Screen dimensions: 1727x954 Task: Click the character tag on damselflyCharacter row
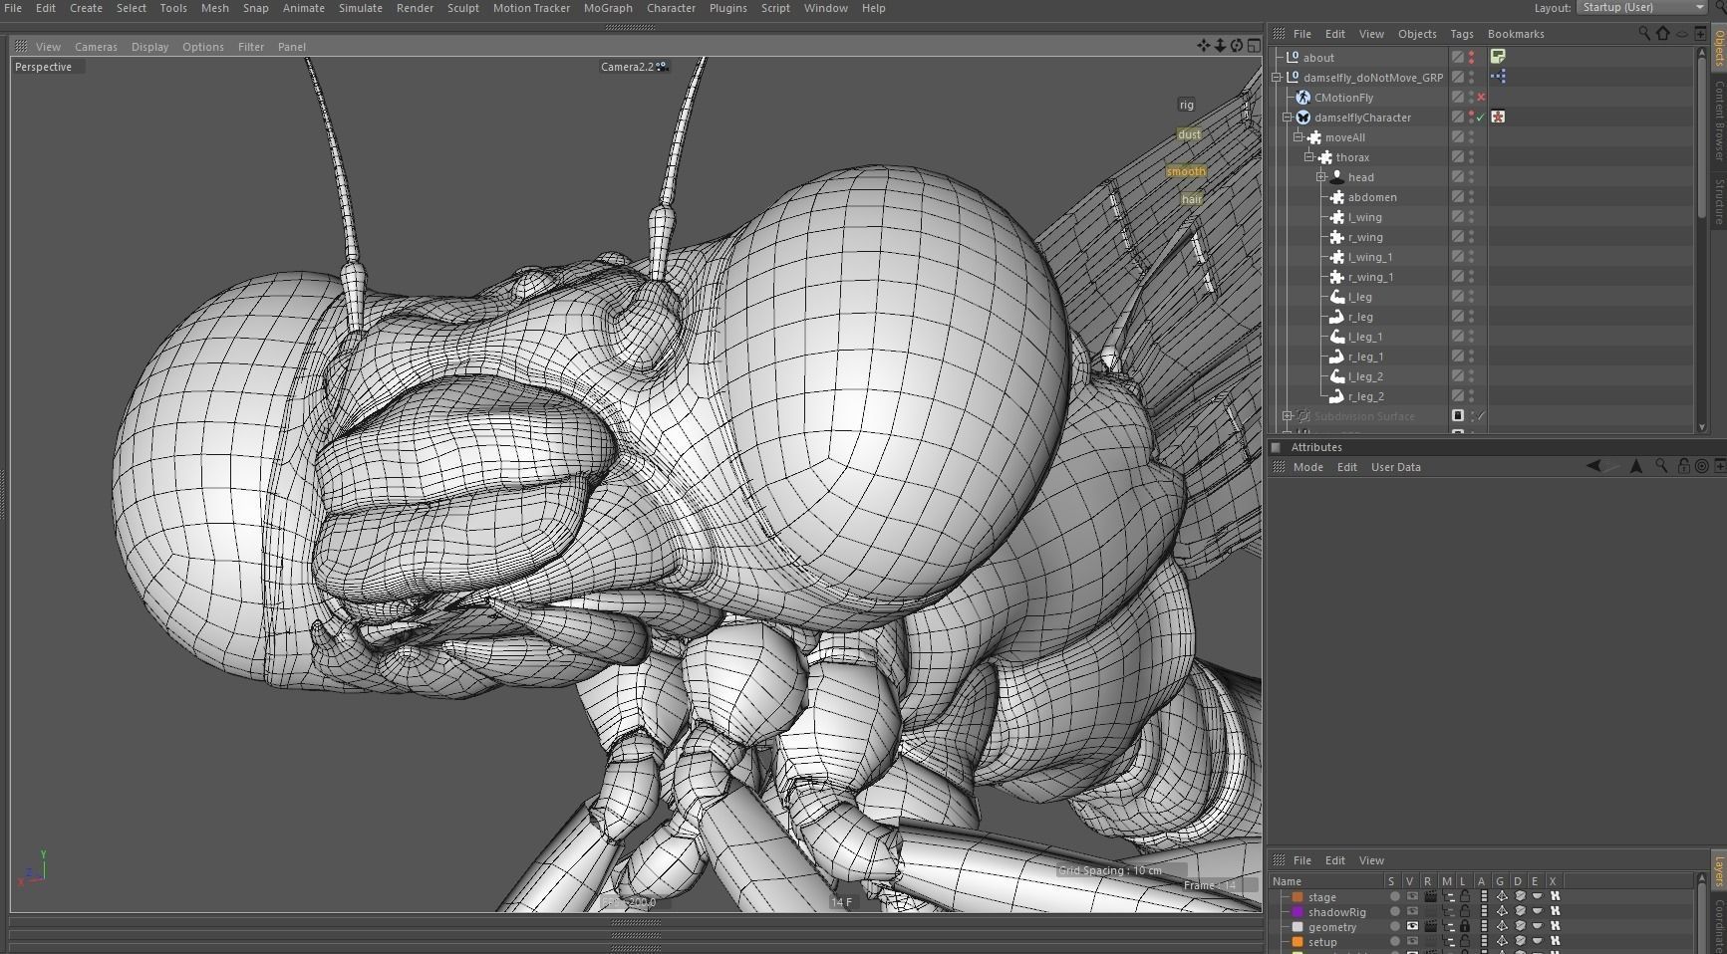point(1498,117)
